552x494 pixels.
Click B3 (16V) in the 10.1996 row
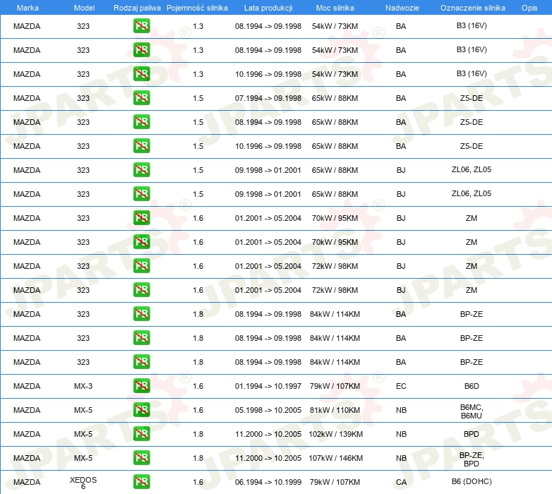point(472,73)
